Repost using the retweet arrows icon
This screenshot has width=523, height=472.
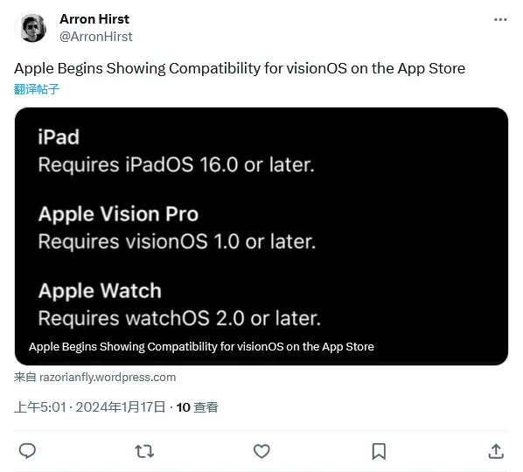(144, 451)
